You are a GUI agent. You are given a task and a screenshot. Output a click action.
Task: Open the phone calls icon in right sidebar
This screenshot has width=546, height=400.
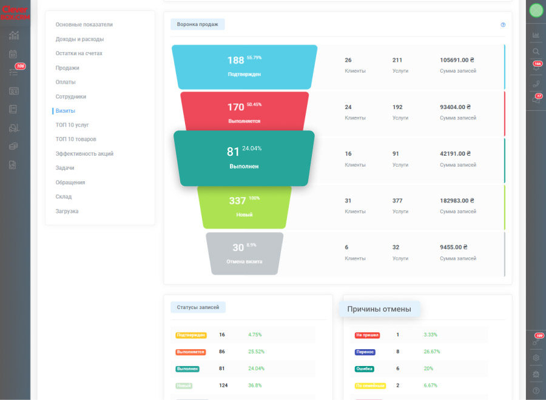[536, 84]
